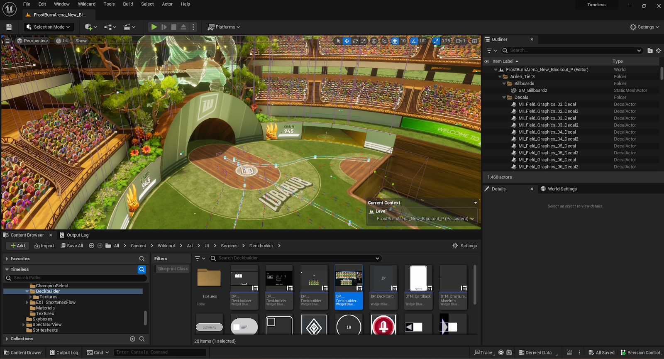Open the viewport layout grid icon
This screenshot has height=359, width=664.
[x=475, y=41]
